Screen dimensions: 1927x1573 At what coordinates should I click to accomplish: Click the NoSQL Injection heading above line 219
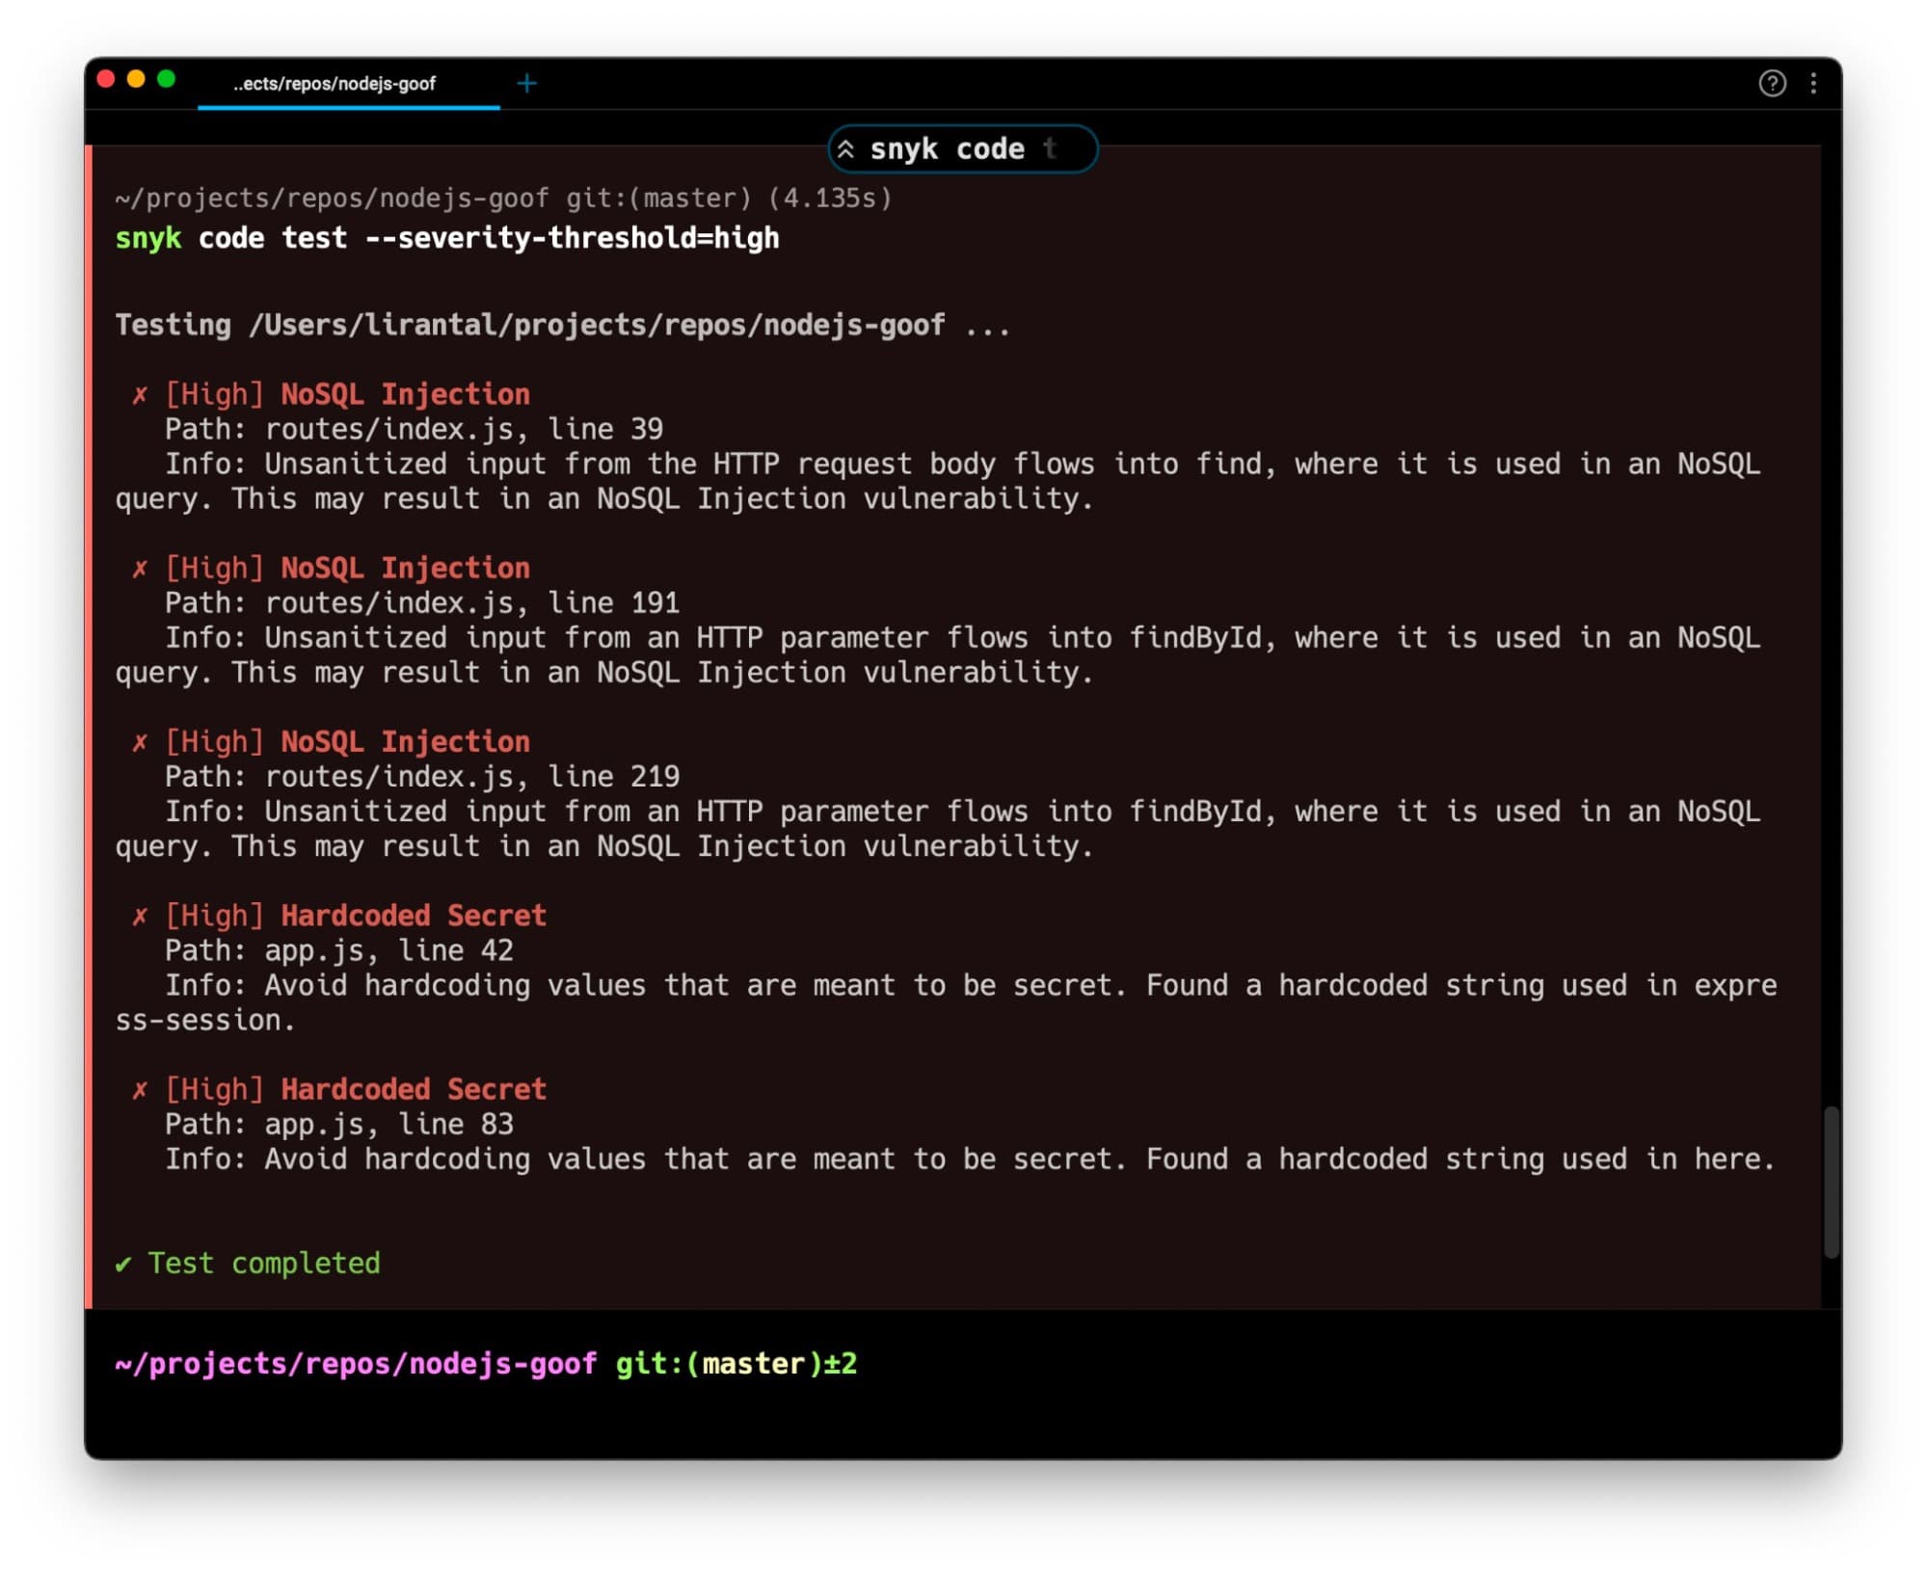[405, 742]
